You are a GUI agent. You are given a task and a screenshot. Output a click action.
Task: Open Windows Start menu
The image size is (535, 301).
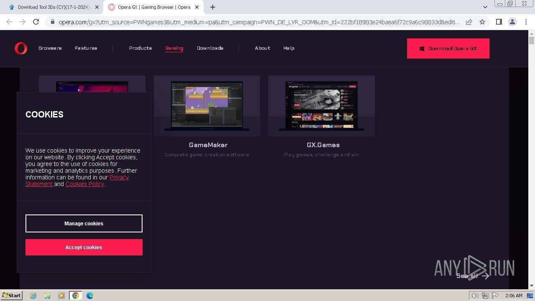point(11,295)
